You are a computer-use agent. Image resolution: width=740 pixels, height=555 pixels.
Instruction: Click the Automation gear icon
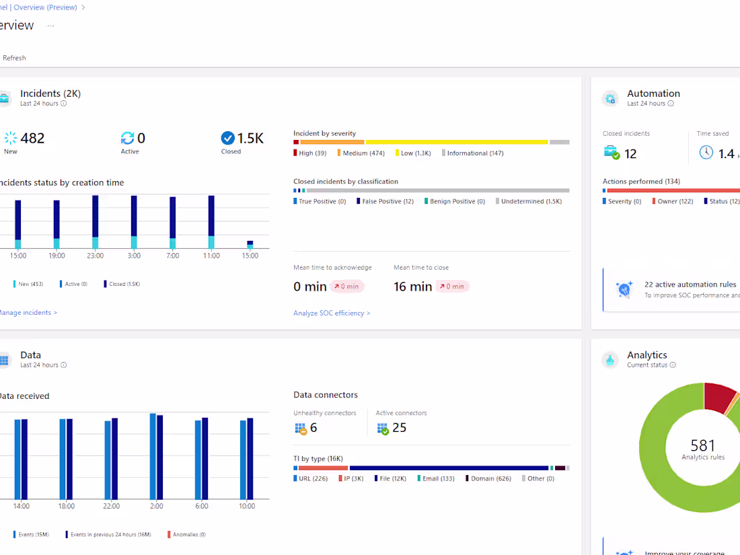click(610, 99)
